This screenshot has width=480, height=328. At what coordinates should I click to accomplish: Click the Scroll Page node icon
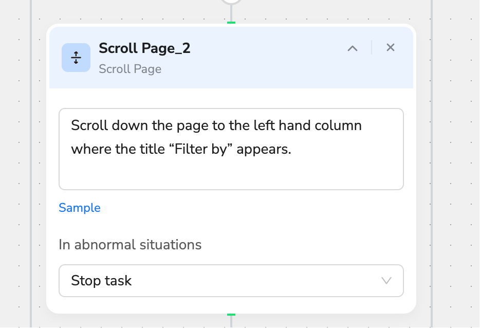pos(76,58)
